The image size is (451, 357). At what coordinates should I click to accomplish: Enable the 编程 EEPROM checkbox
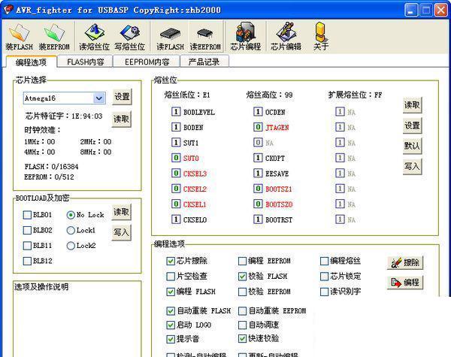(x=243, y=261)
